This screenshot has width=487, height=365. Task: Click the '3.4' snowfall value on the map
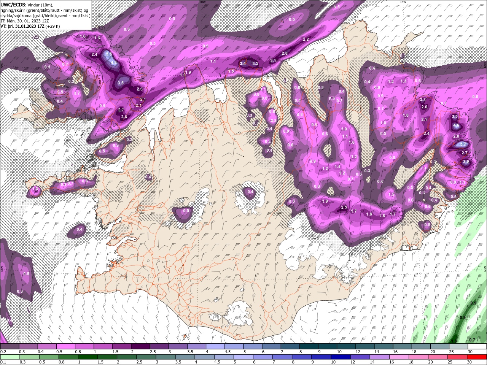click(x=243, y=63)
